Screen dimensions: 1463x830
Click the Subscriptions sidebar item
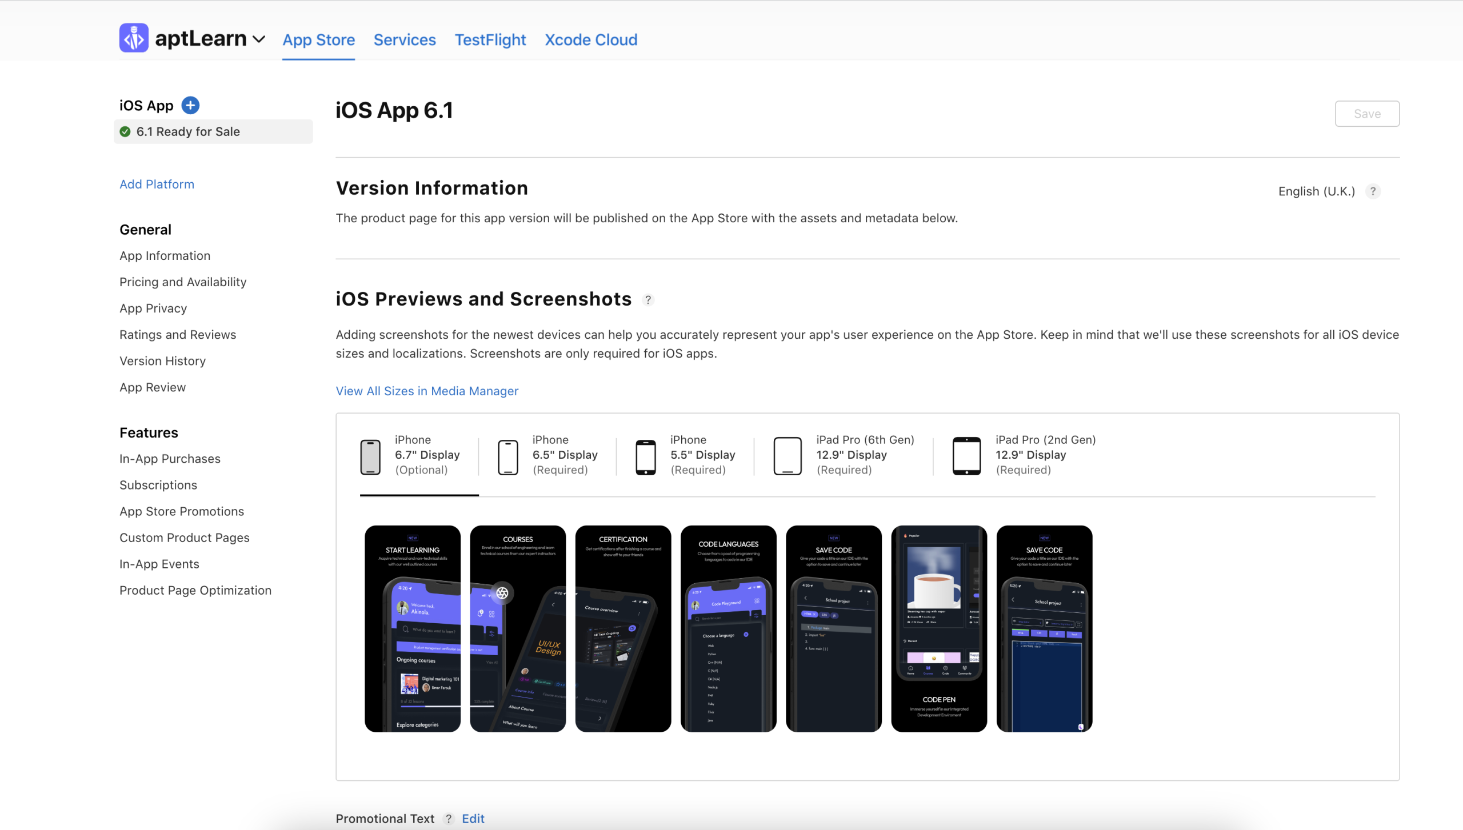click(x=159, y=484)
